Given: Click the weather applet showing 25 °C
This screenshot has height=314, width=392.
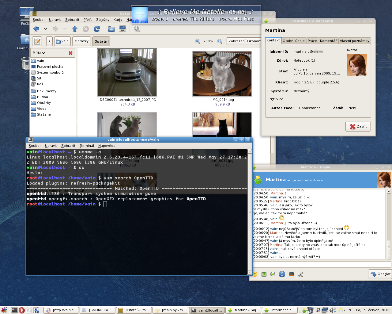Looking at the screenshot, I should [345, 310].
